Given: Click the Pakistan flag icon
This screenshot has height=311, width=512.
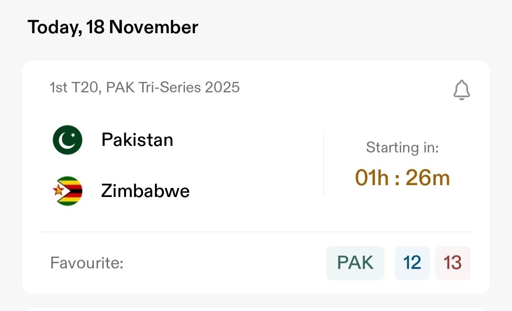Looking at the screenshot, I should (67, 140).
